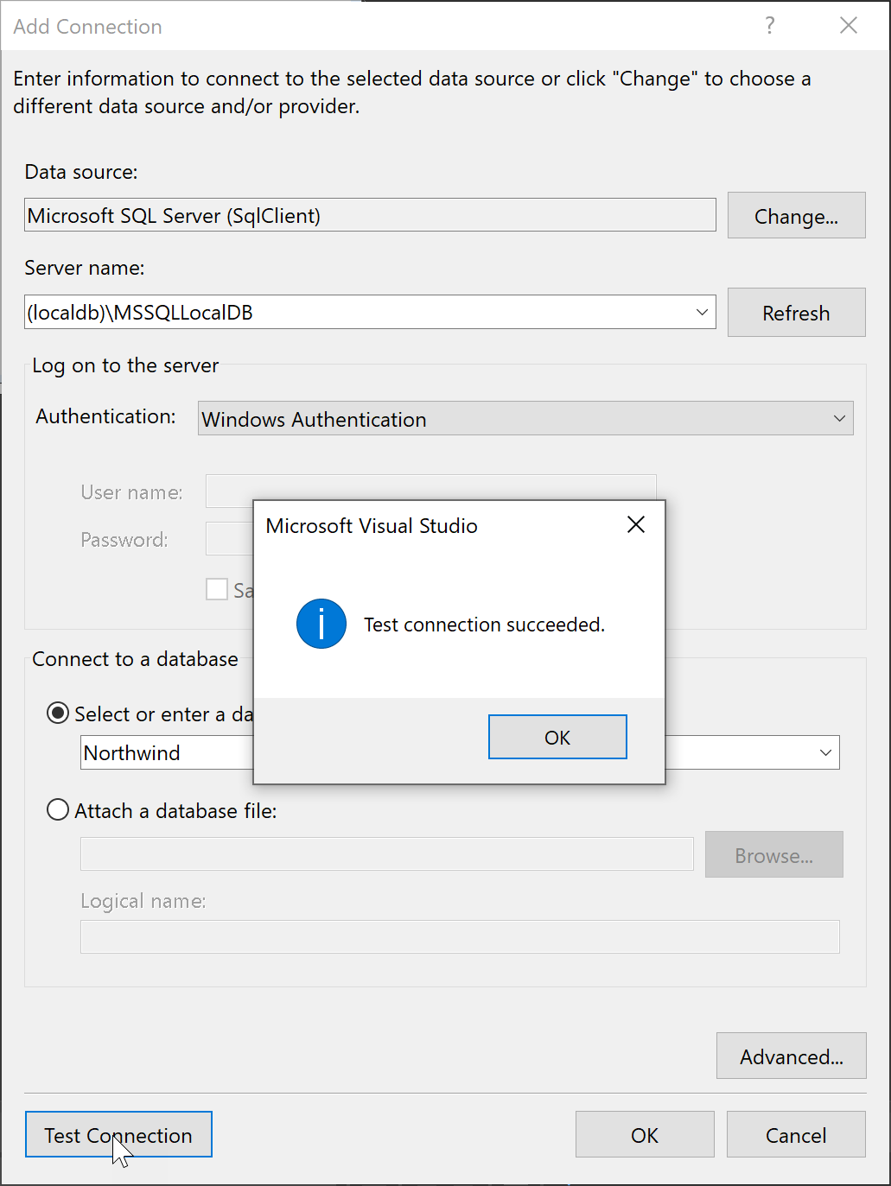Click the information icon in the message box

click(321, 624)
